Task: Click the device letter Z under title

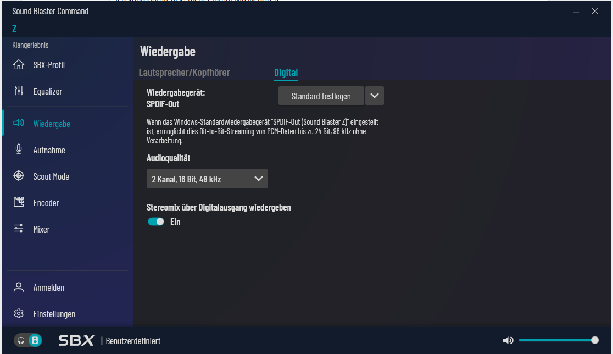Action: point(14,29)
